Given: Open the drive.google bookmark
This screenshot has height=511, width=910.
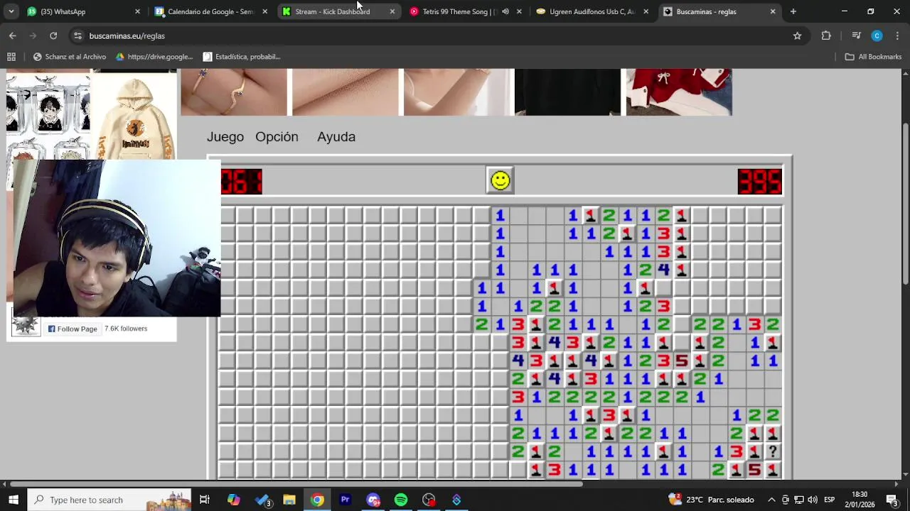Looking at the screenshot, I should 154,57.
